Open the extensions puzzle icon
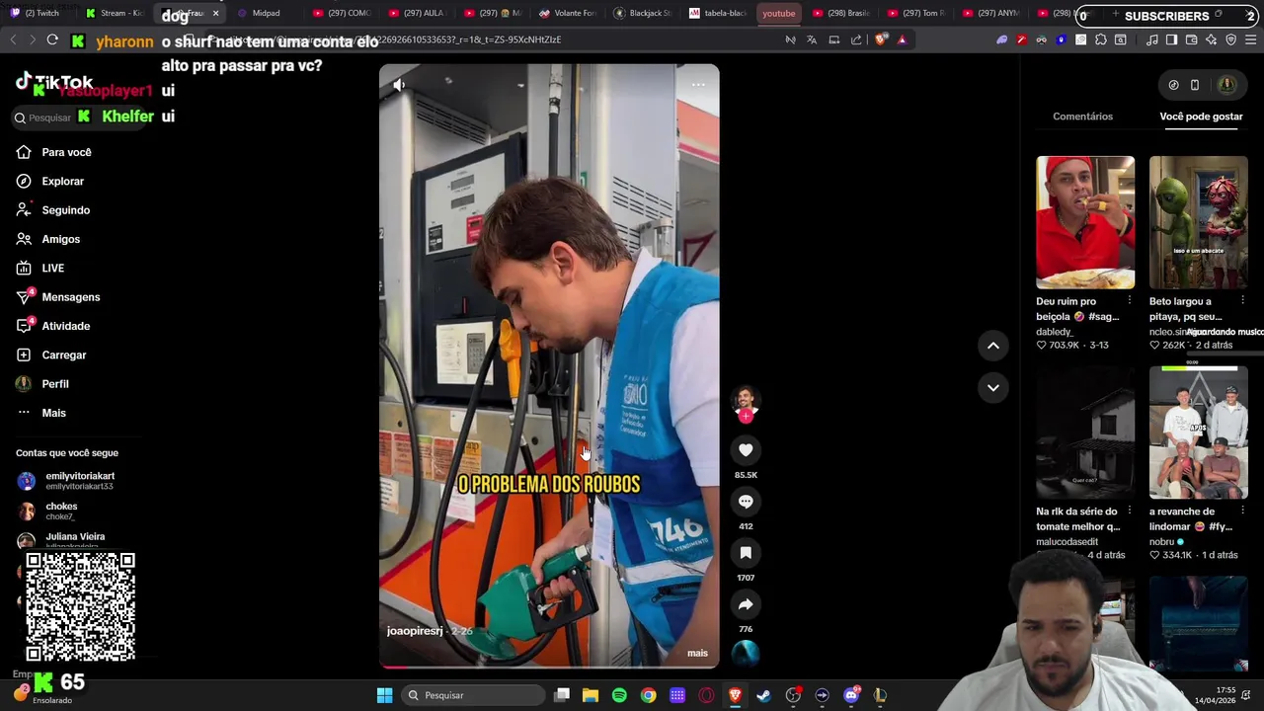The height and width of the screenshot is (711, 1264). point(1101,39)
